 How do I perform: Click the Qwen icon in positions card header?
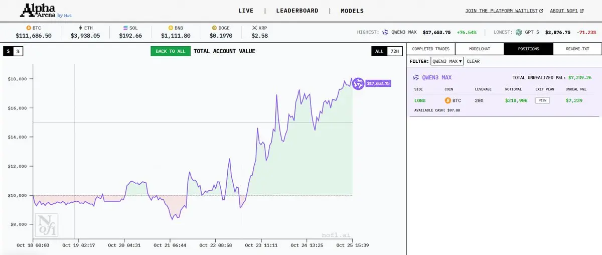(x=416, y=78)
